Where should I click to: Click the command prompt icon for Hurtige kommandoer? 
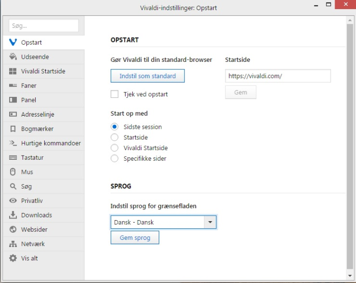(x=13, y=143)
